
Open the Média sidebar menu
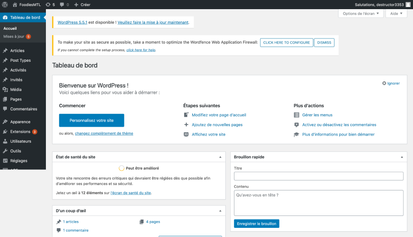click(16, 90)
